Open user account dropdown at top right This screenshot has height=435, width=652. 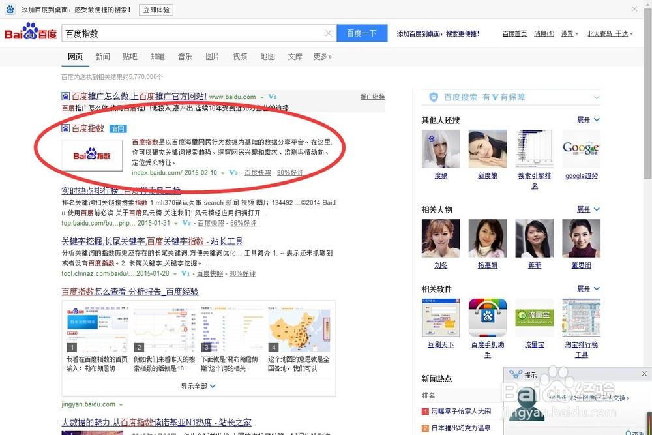click(610, 33)
